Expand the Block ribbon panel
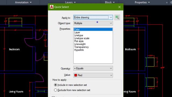The width and height of the screenshot is (172, 97). tap(110, 2)
